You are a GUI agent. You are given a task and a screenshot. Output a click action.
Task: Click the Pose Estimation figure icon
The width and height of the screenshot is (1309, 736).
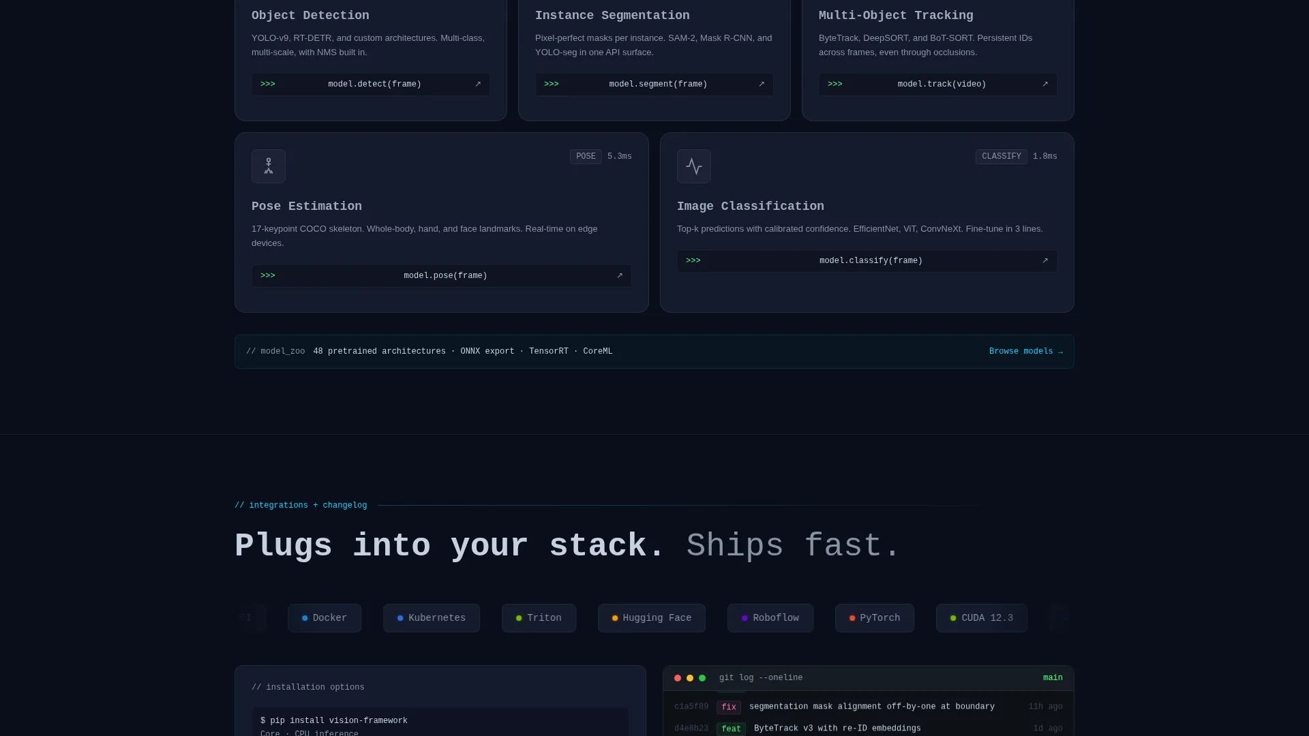click(269, 166)
